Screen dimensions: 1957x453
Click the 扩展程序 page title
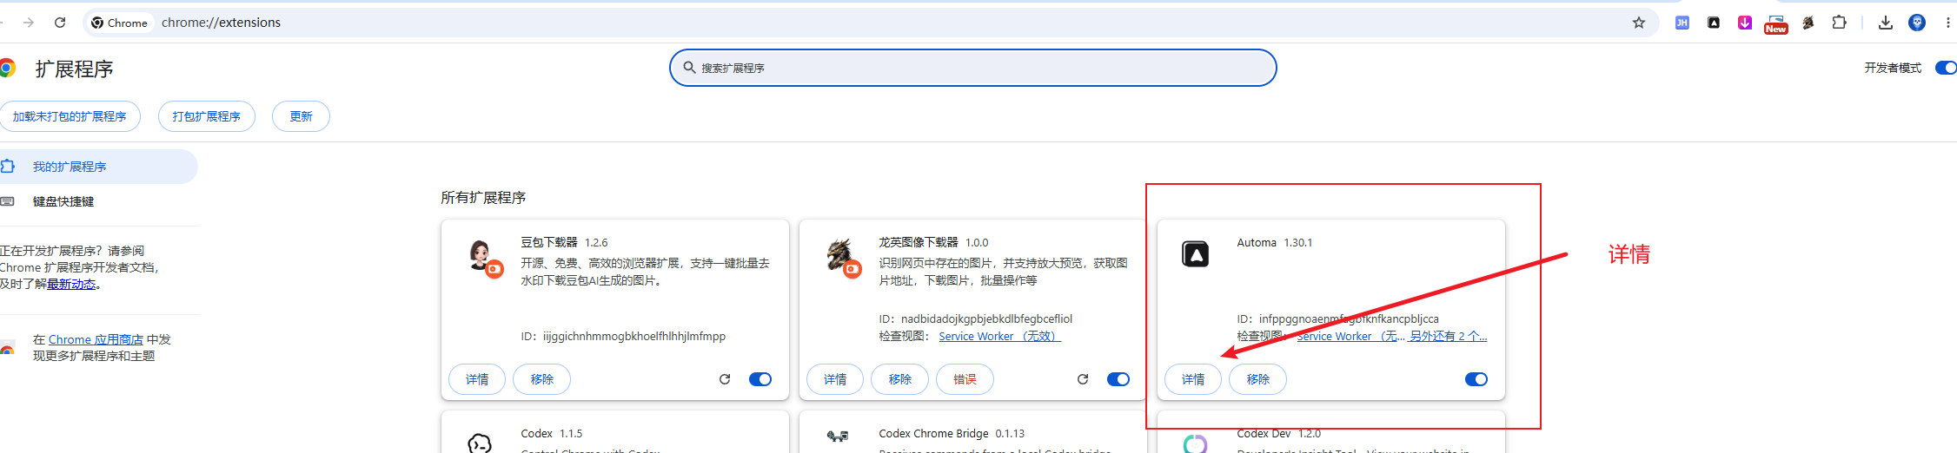[74, 69]
